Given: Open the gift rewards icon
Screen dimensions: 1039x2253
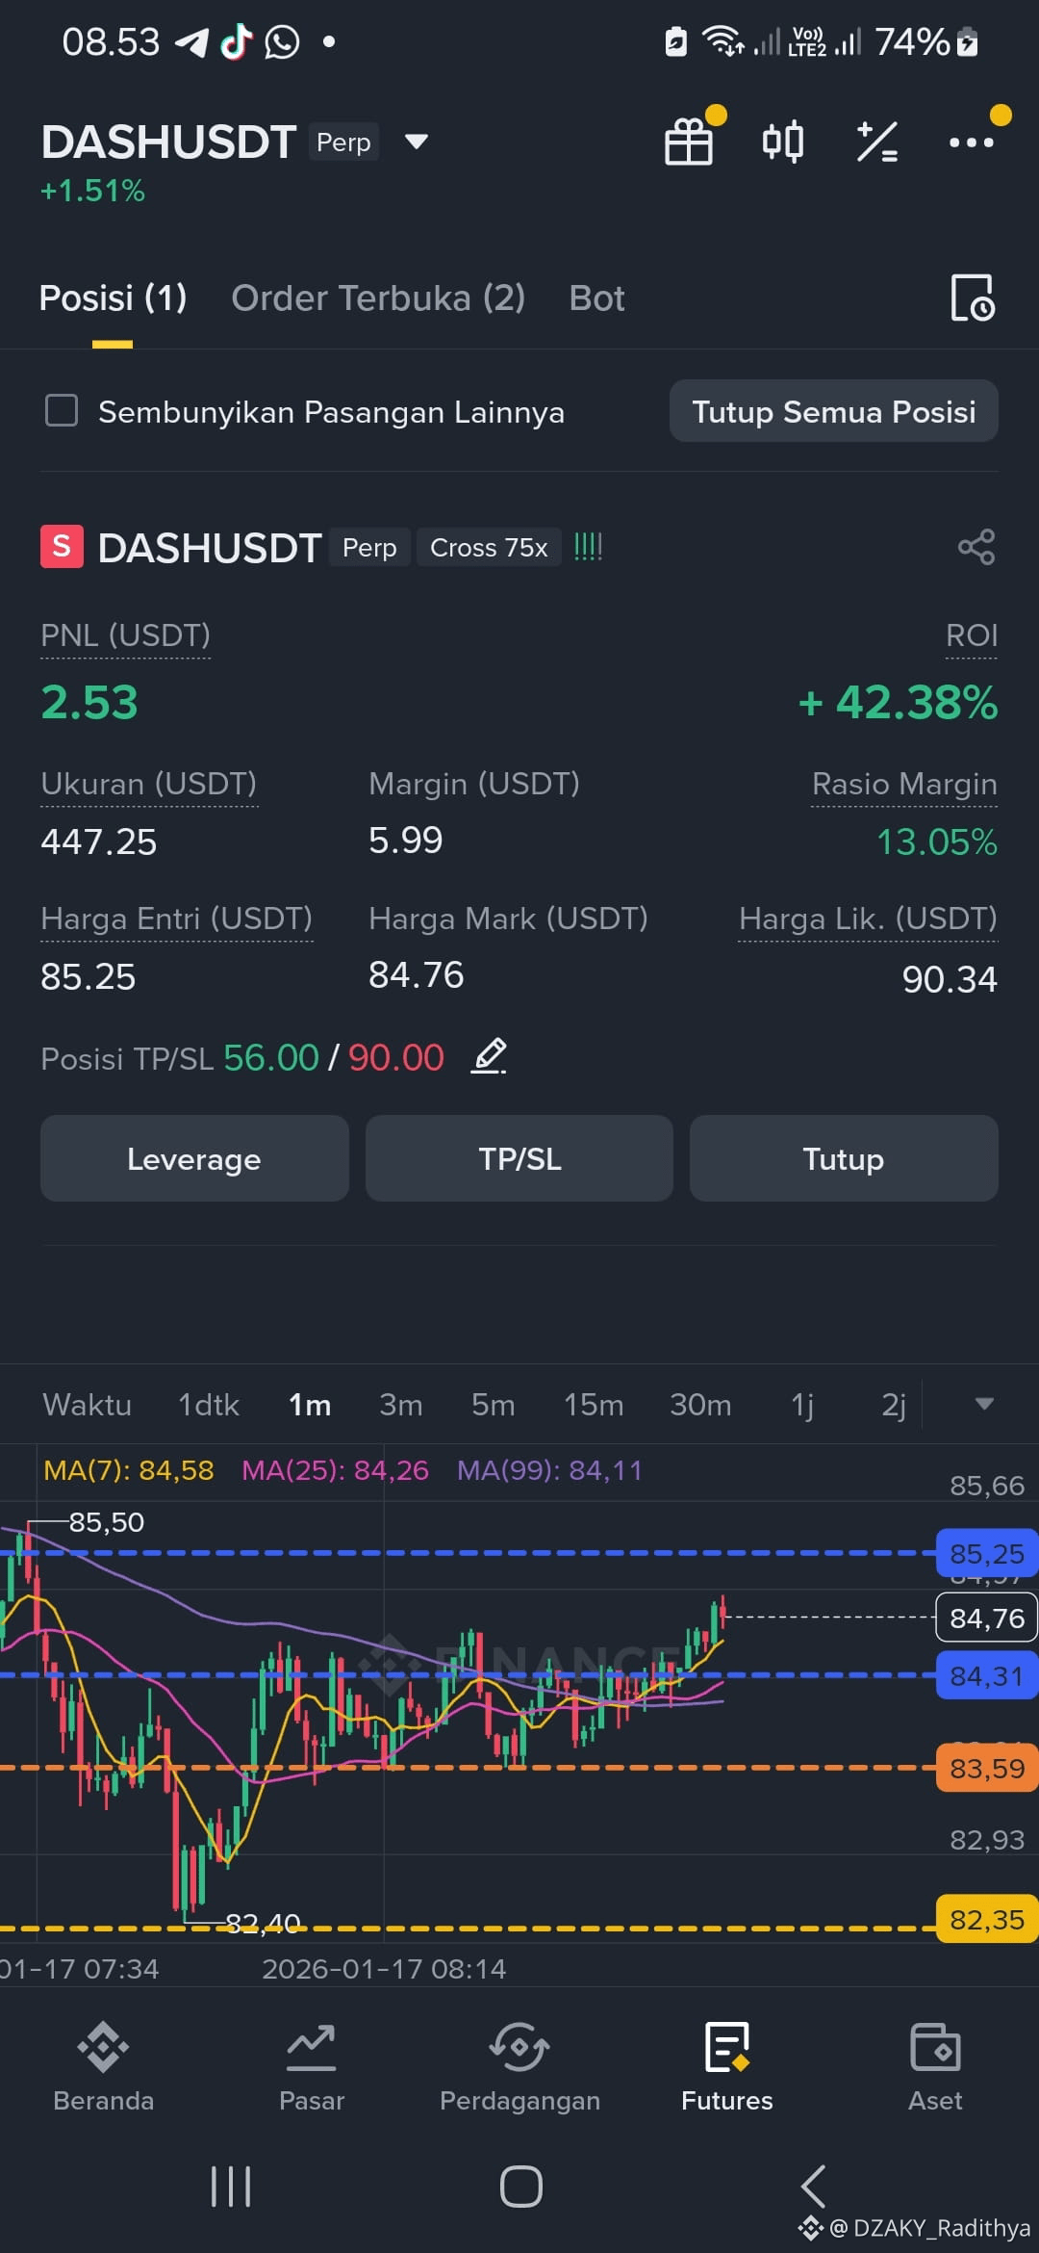Looking at the screenshot, I should (689, 142).
